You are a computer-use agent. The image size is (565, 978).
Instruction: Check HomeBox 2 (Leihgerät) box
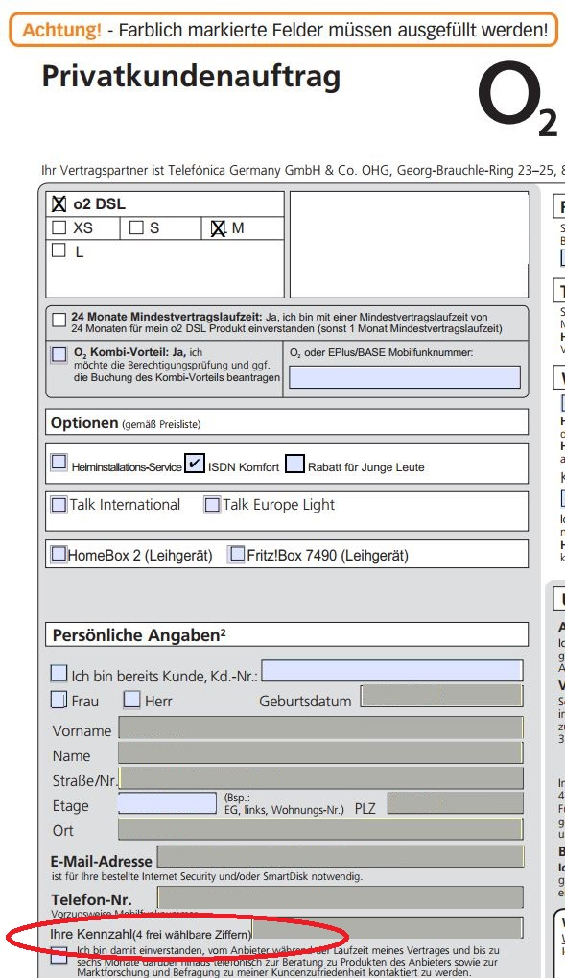coord(59,554)
